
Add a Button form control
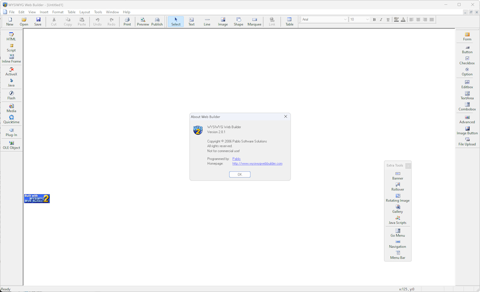tap(467, 49)
